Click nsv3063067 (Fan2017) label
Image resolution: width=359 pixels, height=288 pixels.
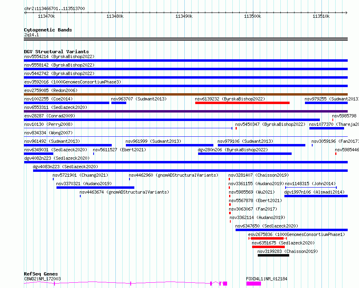pos(253,209)
